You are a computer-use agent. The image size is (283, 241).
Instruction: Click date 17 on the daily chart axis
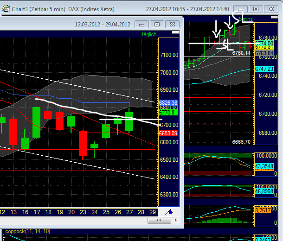pos(37,212)
